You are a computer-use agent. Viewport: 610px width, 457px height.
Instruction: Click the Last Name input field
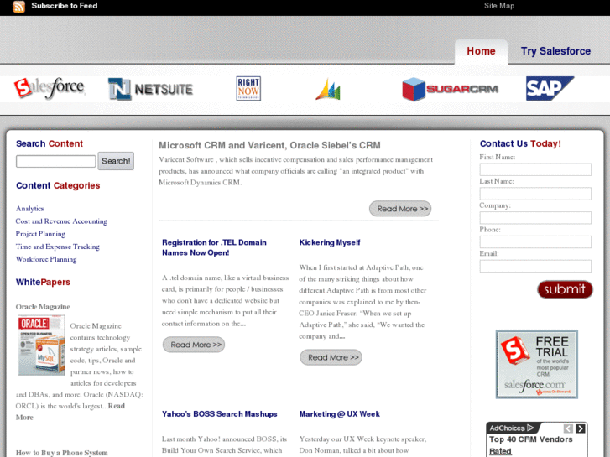tap(535, 194)
